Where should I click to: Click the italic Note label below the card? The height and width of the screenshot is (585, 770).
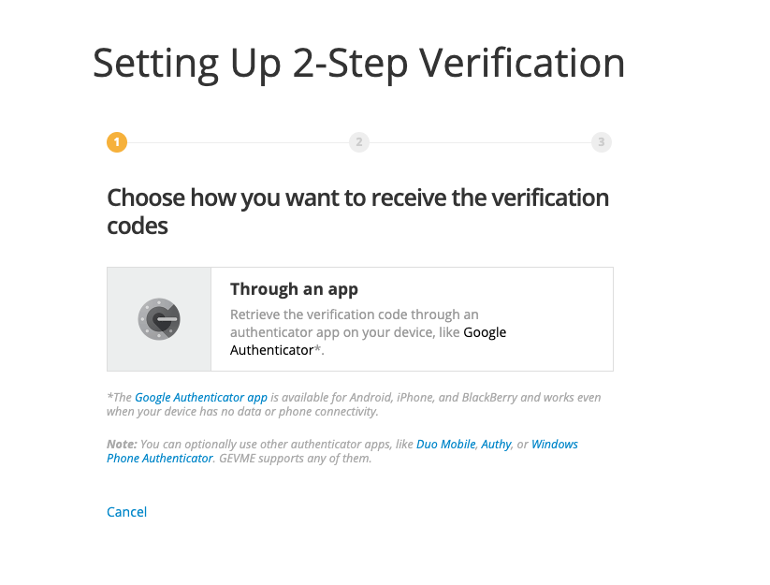[121, 444]
